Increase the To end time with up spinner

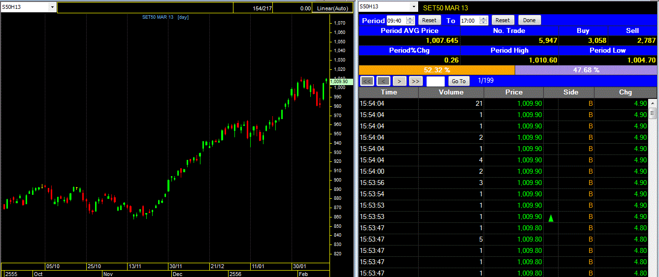click(484, 18)
